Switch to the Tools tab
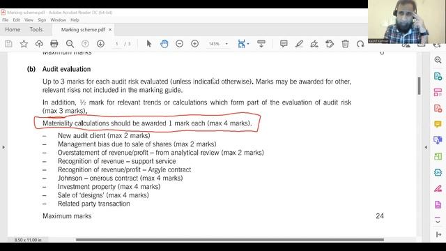The image size is (446, 251). pos(36,29)
